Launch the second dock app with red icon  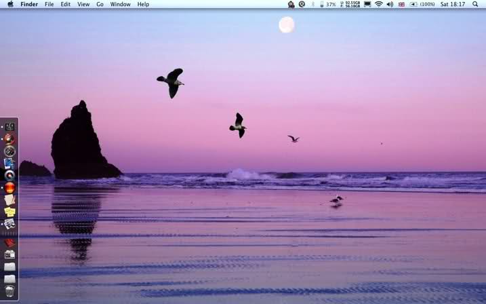pos(9,138)
